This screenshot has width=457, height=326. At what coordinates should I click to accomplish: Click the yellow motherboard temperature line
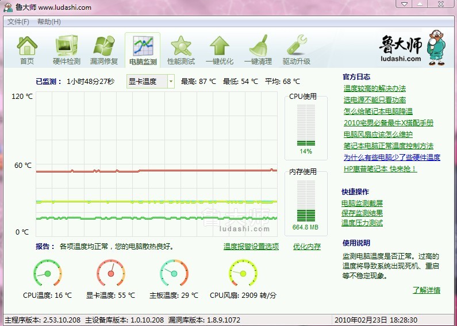(156, 201)
